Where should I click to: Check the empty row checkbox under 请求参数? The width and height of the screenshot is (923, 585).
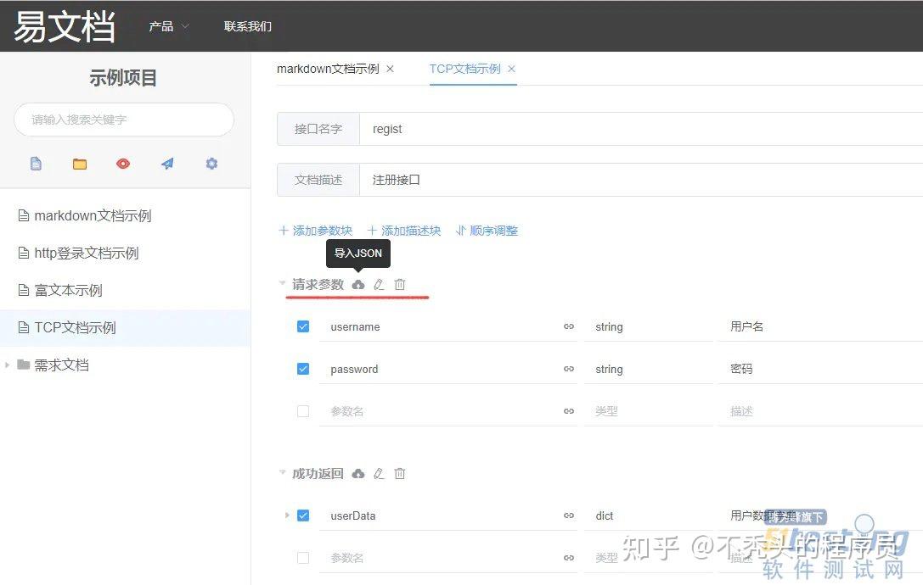[x=303, y=411]
